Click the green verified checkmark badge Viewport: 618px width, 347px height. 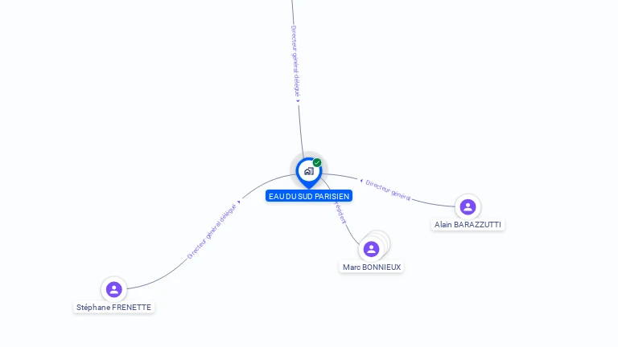click(317, 162)
